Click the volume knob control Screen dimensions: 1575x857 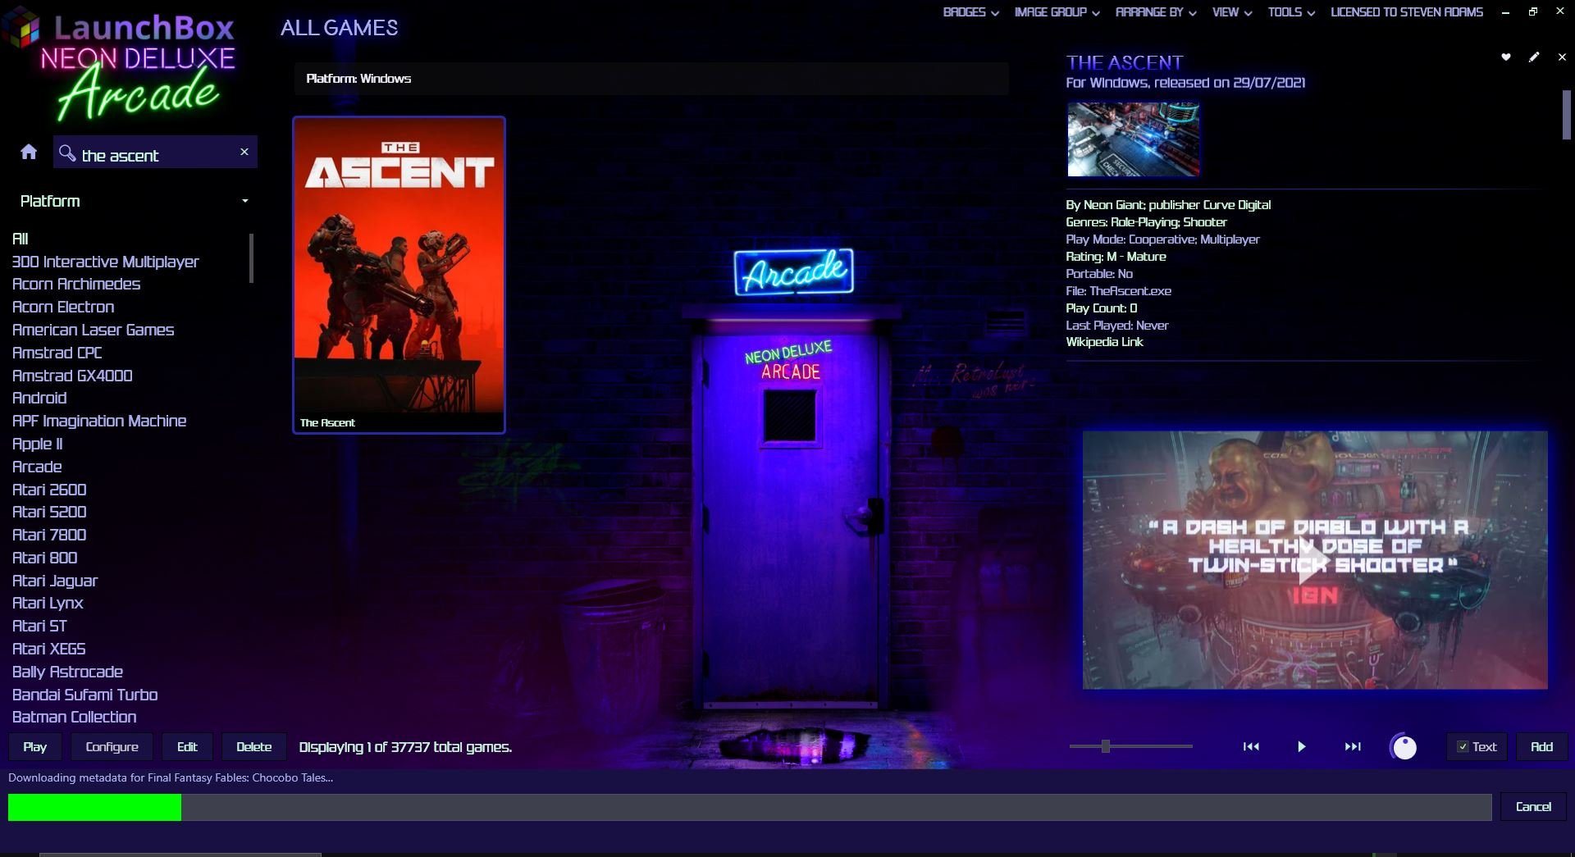pyautogui.click(x=1404, y=747)
